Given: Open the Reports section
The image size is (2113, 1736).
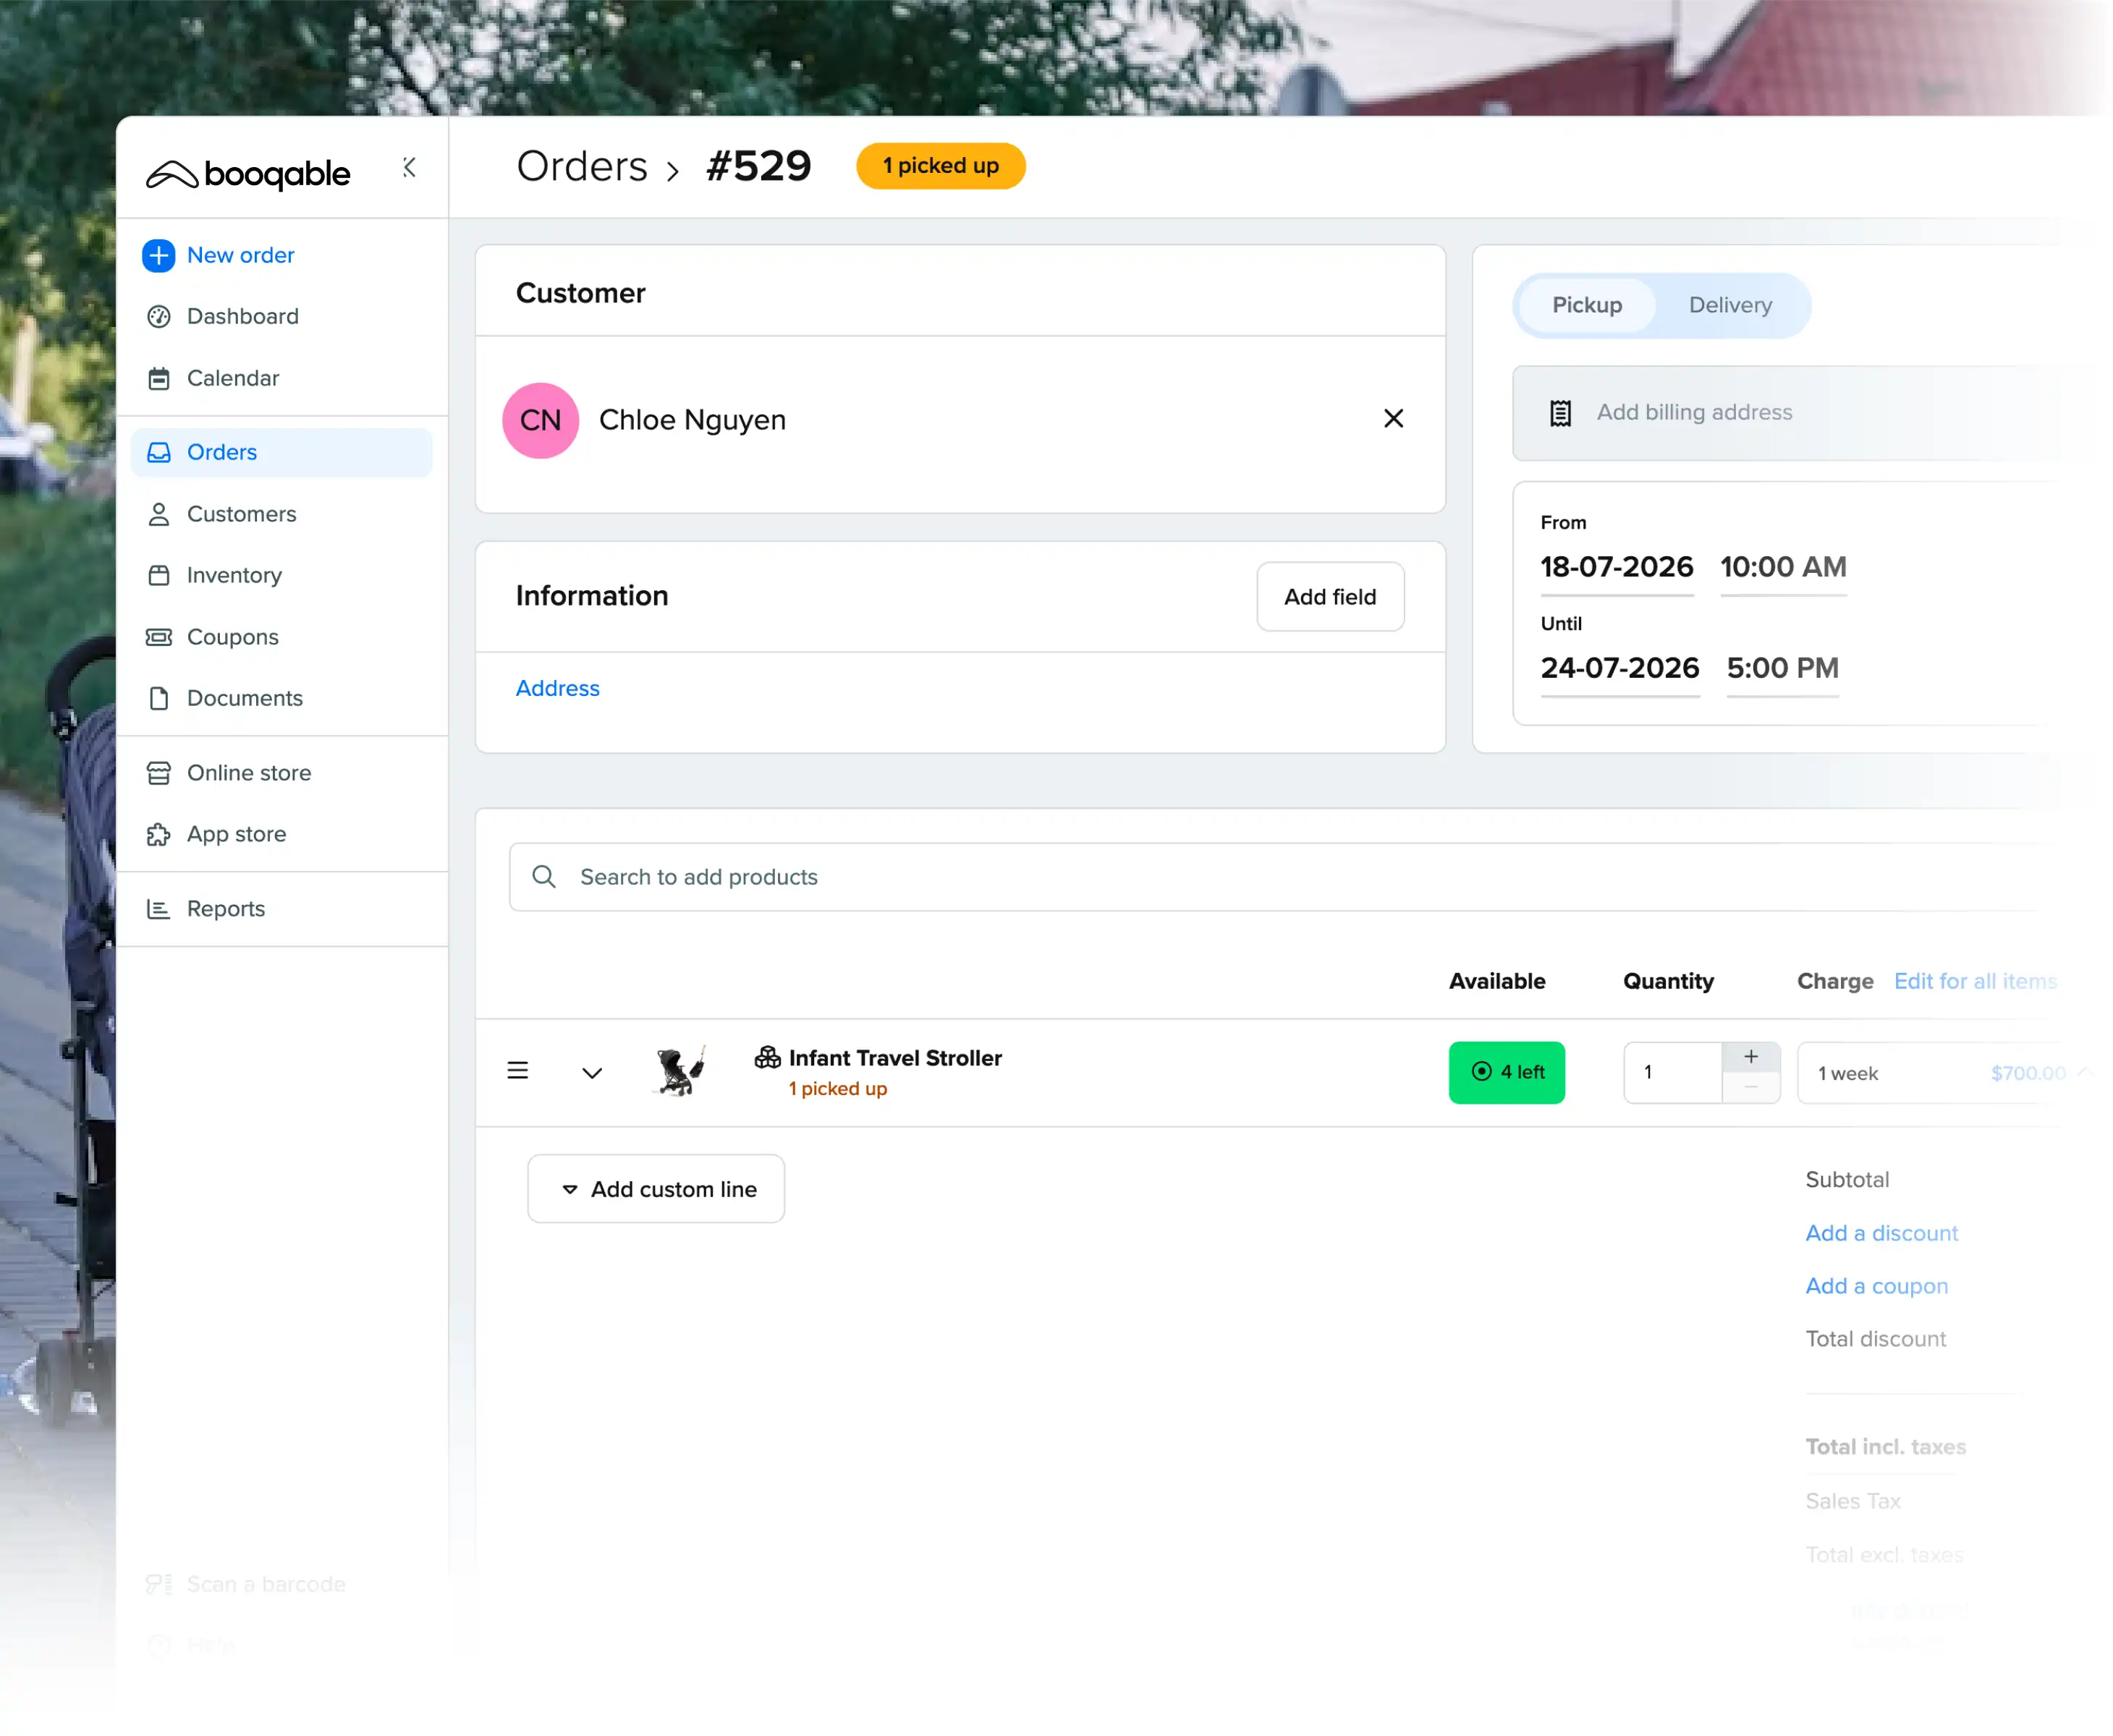Looking at the screenshot, I should point(225,909).
